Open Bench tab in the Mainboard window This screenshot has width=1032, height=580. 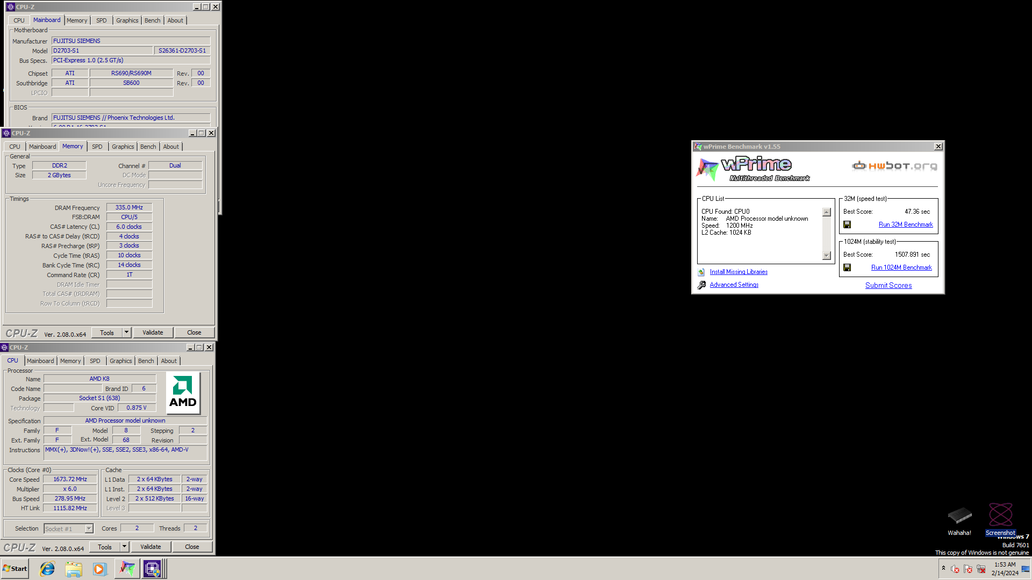tap(153, 20)
